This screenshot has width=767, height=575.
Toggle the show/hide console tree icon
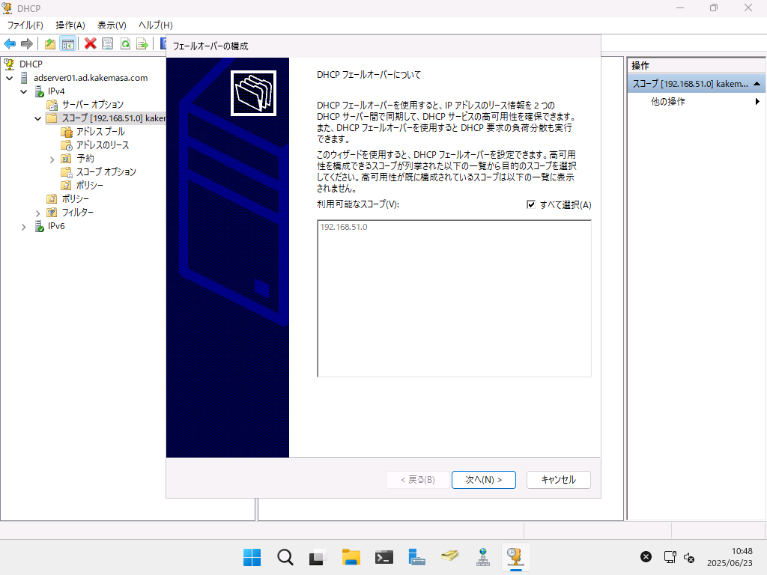point(67,44)
